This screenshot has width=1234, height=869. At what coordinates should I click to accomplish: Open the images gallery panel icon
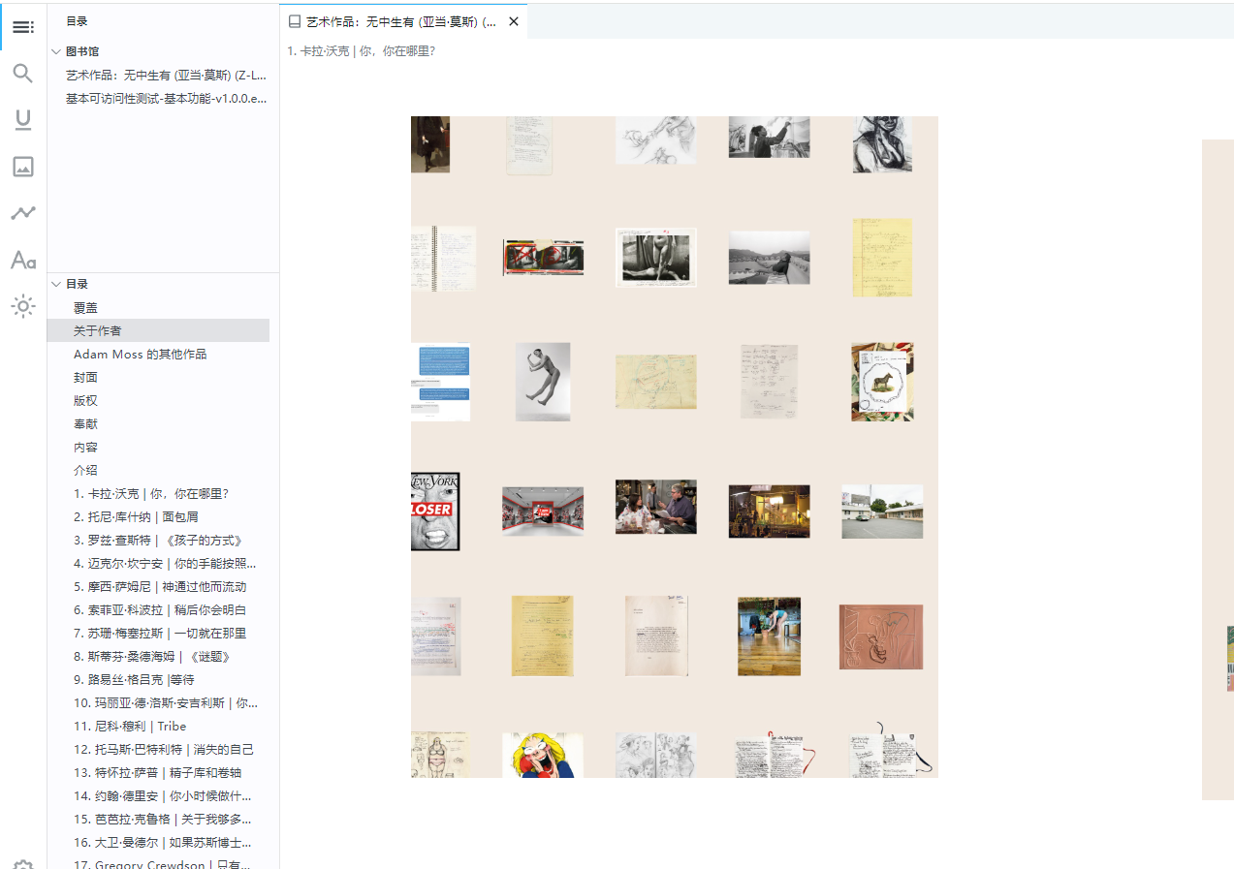pyautogui.click(x=23, y=167)
